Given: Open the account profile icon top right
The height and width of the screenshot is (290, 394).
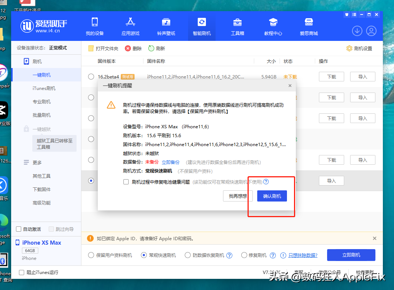Looking at the screenshot, I should (x=371, y=31).
